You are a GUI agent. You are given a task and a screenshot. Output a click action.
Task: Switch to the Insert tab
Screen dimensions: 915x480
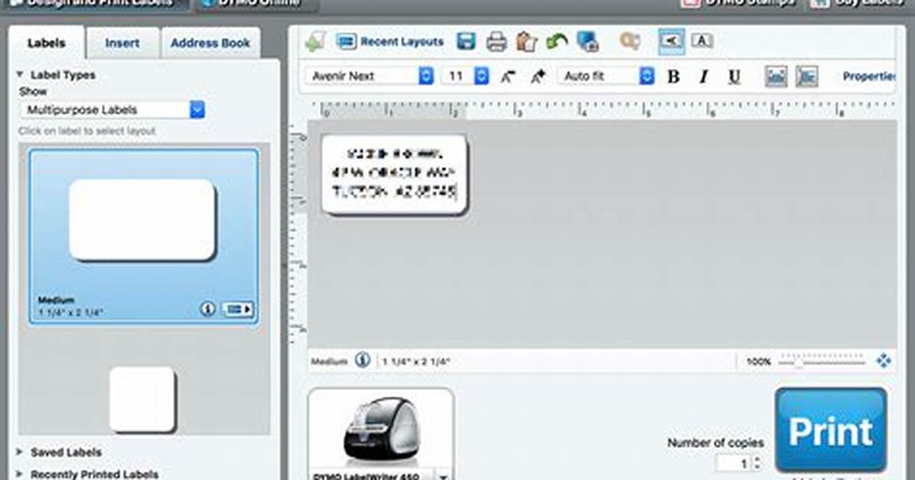pyautogui.click(x=122, y=43)
